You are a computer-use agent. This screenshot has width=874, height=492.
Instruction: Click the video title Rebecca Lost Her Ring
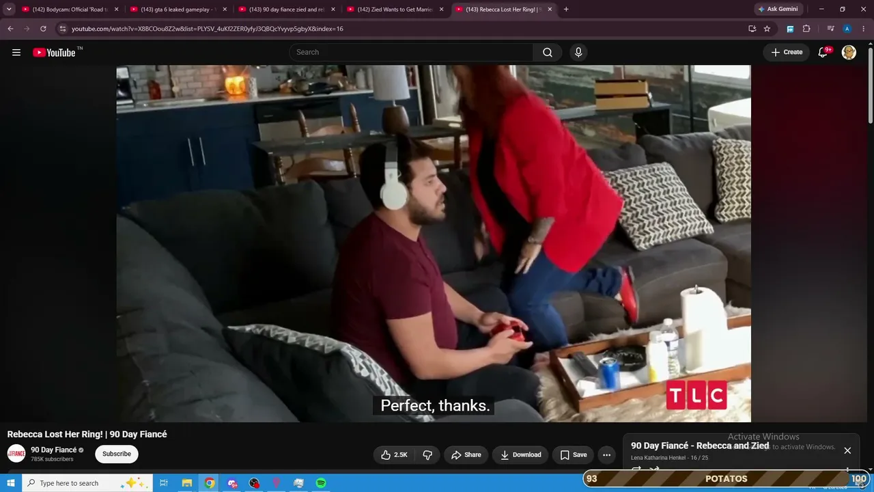tap(87, 435)
